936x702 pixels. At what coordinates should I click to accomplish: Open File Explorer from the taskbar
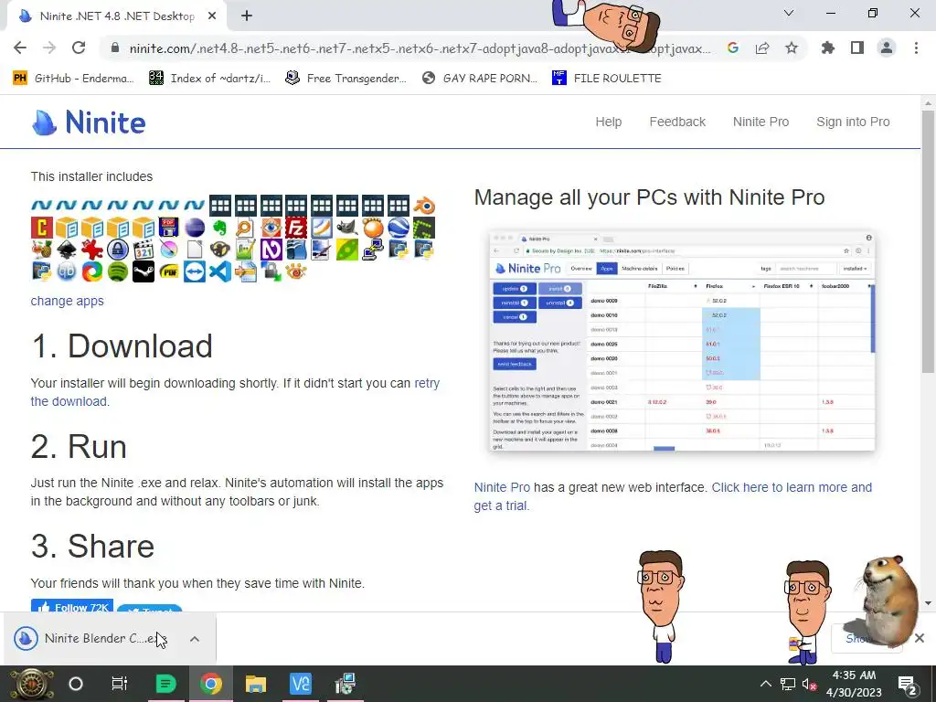tap(256, 684)
